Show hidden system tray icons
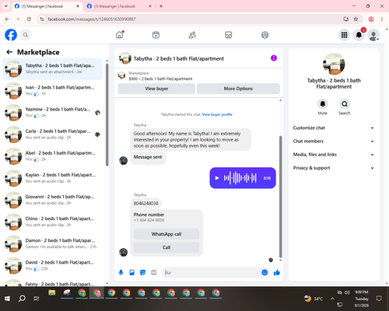 pyautogui.click(x=332, y=299)
